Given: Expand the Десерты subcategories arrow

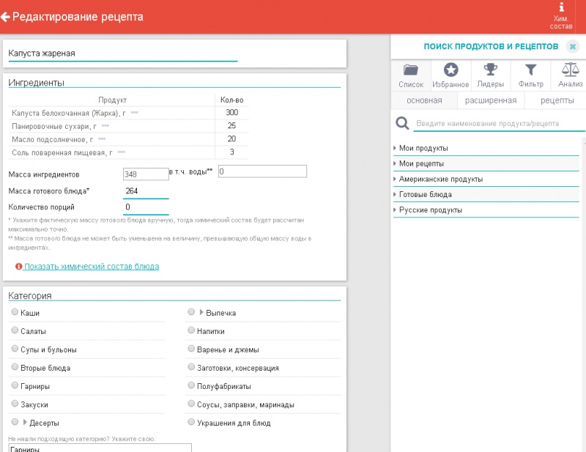Looking at the screenshot, I should [25, 422].
